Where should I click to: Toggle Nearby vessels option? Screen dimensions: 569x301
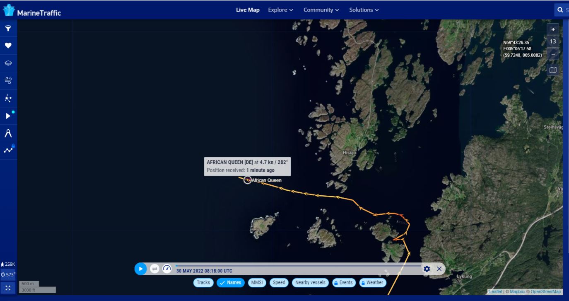pos(310,283)
